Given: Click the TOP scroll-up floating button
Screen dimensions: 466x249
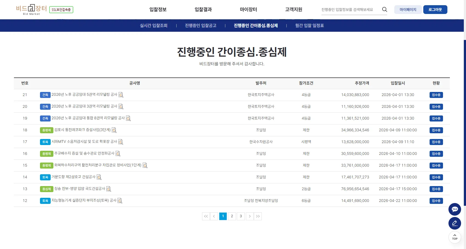Looking at the screenshot, I should point(455,237).
